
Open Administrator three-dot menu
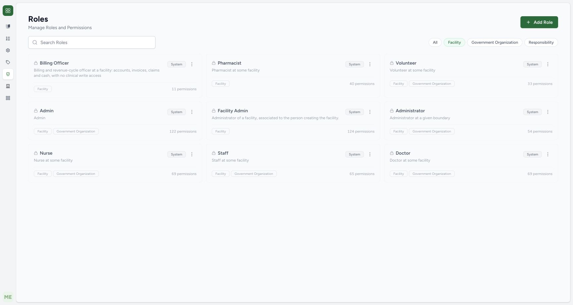click(548, 112)
